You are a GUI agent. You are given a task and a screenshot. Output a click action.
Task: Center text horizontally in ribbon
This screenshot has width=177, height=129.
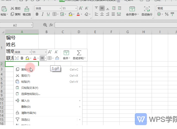tap(102, 14)
